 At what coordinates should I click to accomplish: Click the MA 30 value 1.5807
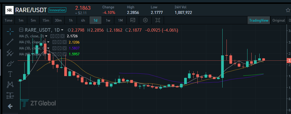74,48
